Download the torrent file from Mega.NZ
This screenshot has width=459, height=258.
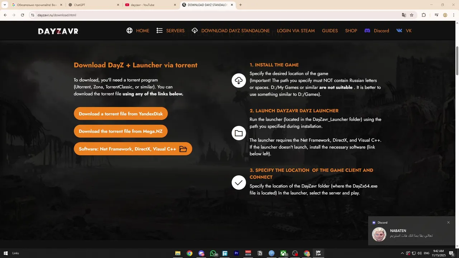coord(120,131)
